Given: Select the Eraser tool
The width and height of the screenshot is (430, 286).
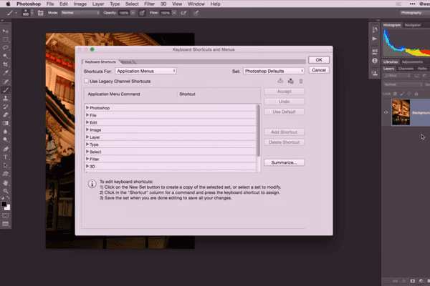Looking at the screenshot, I should pos(6,114).
